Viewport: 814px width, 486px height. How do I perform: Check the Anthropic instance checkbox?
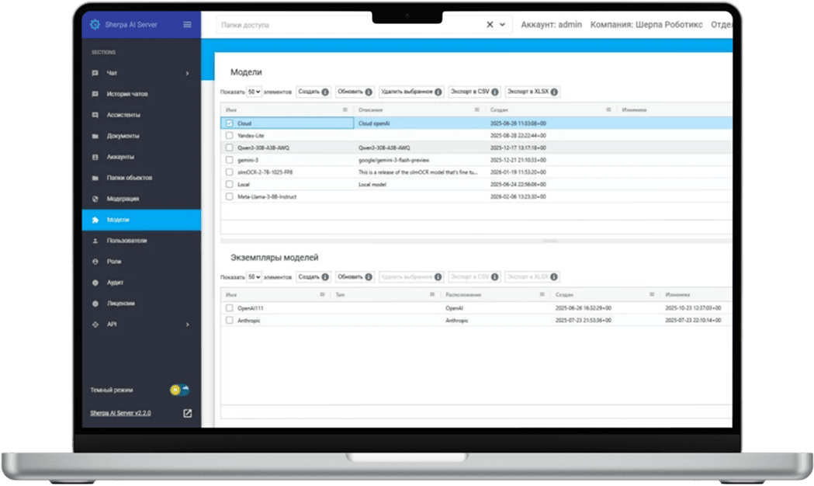coord(230,321)
